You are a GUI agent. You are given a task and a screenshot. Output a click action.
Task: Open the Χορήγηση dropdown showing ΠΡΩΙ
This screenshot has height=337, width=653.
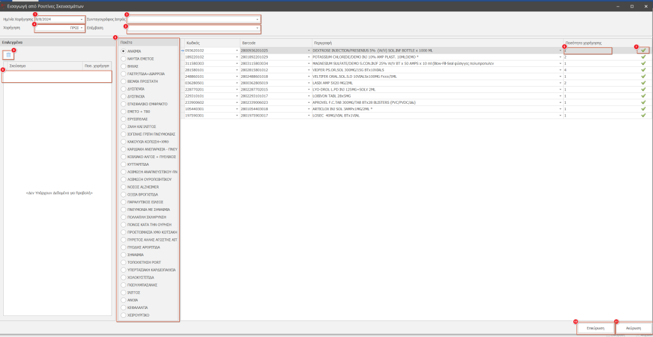coord(82,29)
